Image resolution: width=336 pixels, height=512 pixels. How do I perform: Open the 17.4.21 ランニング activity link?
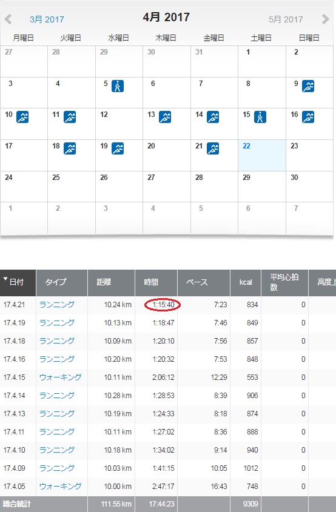pos(57,305)
